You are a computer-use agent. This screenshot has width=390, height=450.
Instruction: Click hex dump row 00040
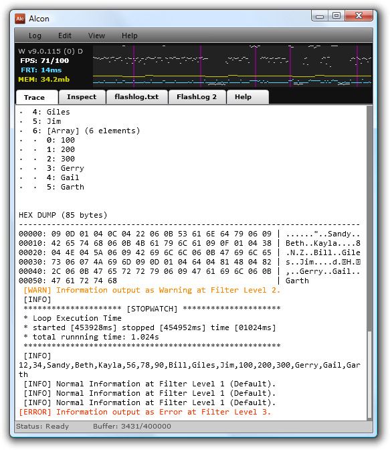coord(189,271)
